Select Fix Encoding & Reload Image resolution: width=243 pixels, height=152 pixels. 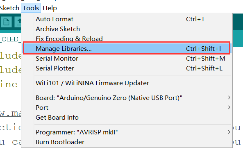[127, 39]
